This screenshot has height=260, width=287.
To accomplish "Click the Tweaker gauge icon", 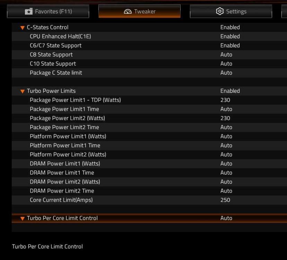I will (x=128, y=12).
